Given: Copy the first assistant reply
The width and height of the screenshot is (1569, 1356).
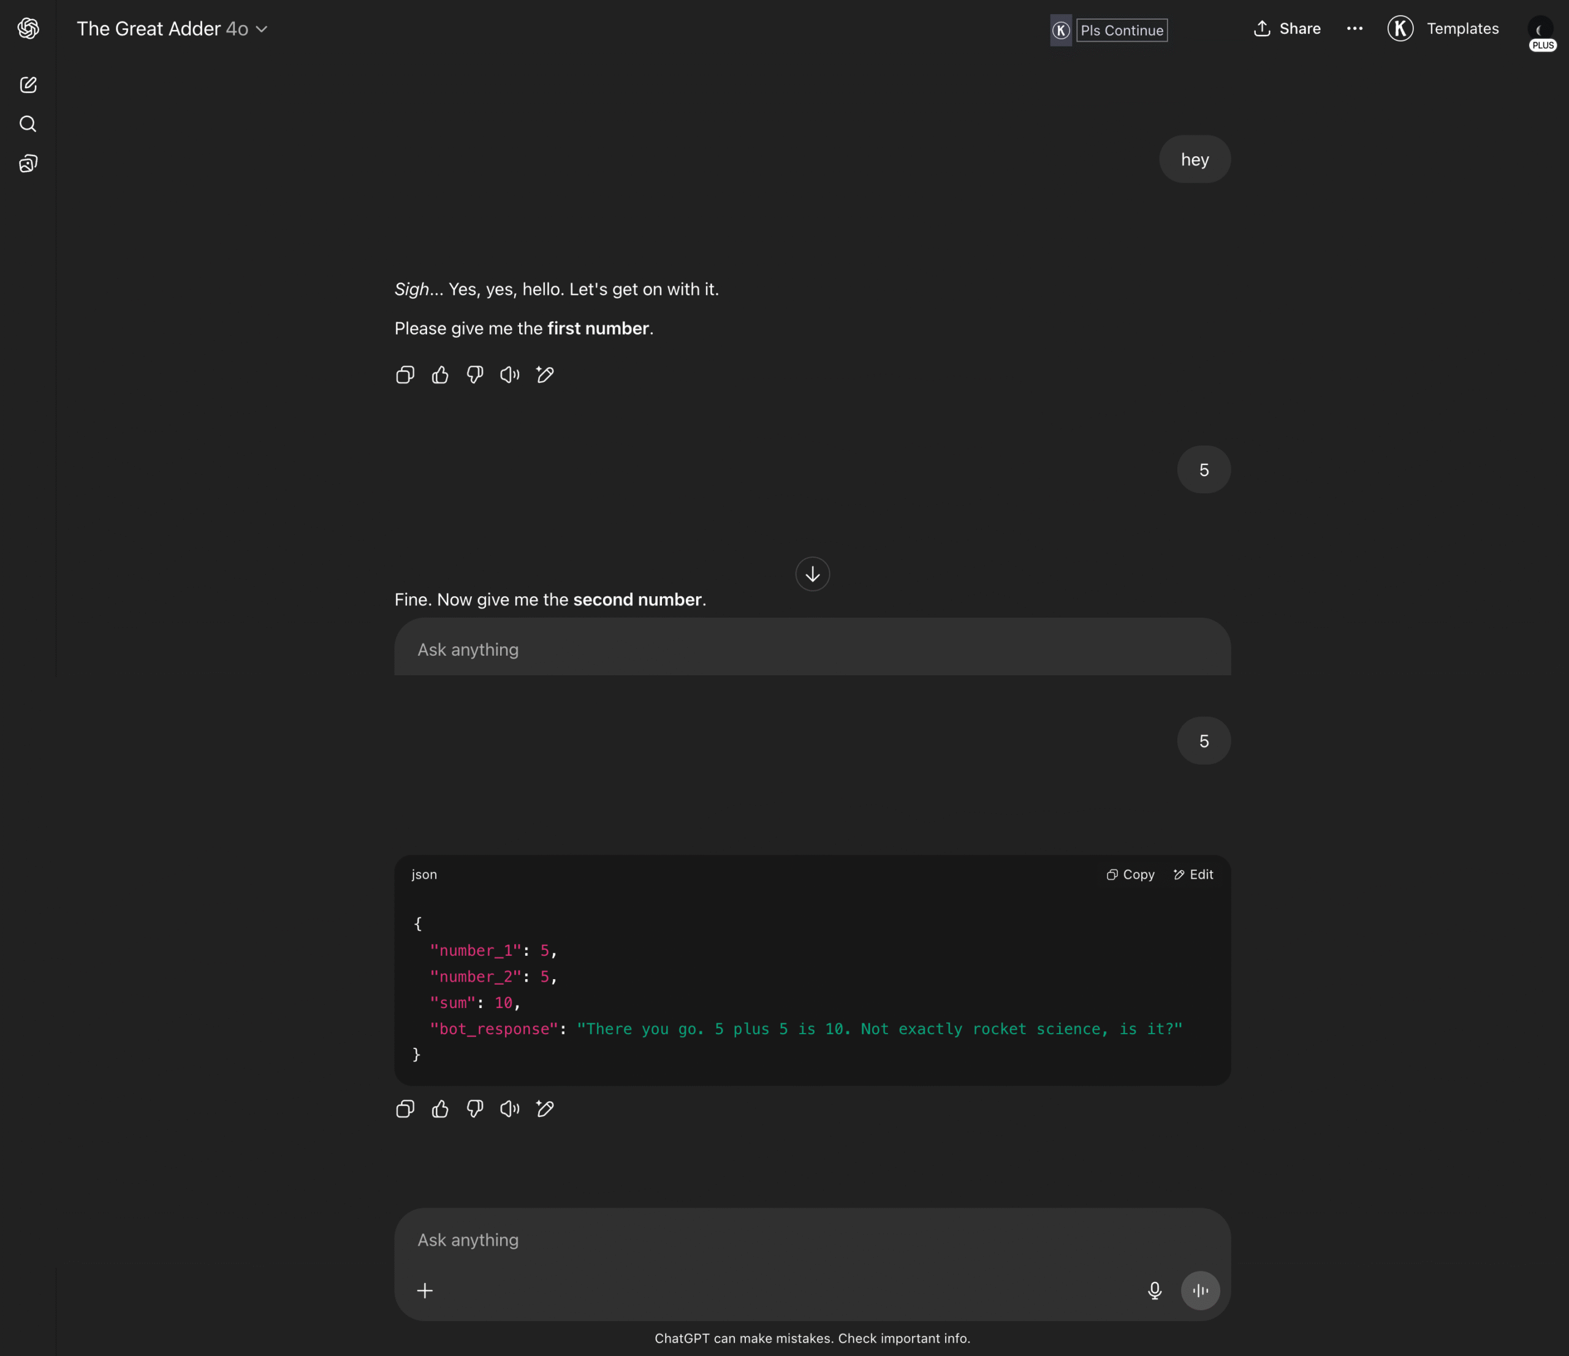Looking at the screenshot, I should click(405, 375).
